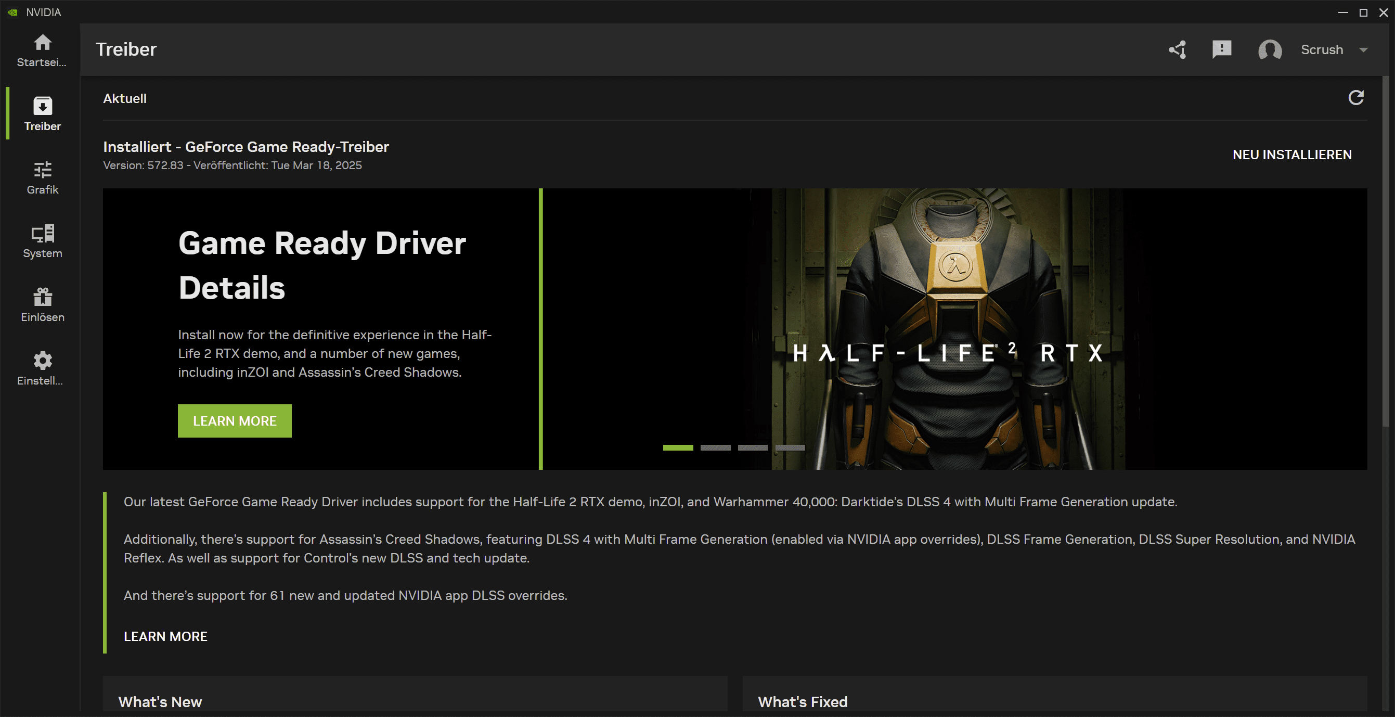This screenshot has width=1395, height=717.
Task: Expand the Scrush account dropdown arrow
Action: (1363, 49)
